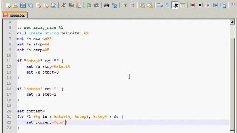Click line number 21 in the margin
Image resolution: width=237 pixels, height=133 pixels.
[x=9, y=117]
